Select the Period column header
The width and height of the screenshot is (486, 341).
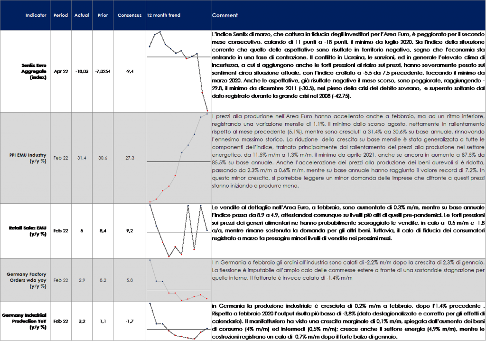(x=60, y=15)
